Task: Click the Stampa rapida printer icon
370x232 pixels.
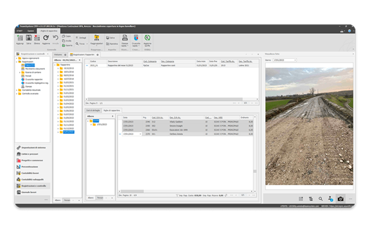Action: pos(125,38)
